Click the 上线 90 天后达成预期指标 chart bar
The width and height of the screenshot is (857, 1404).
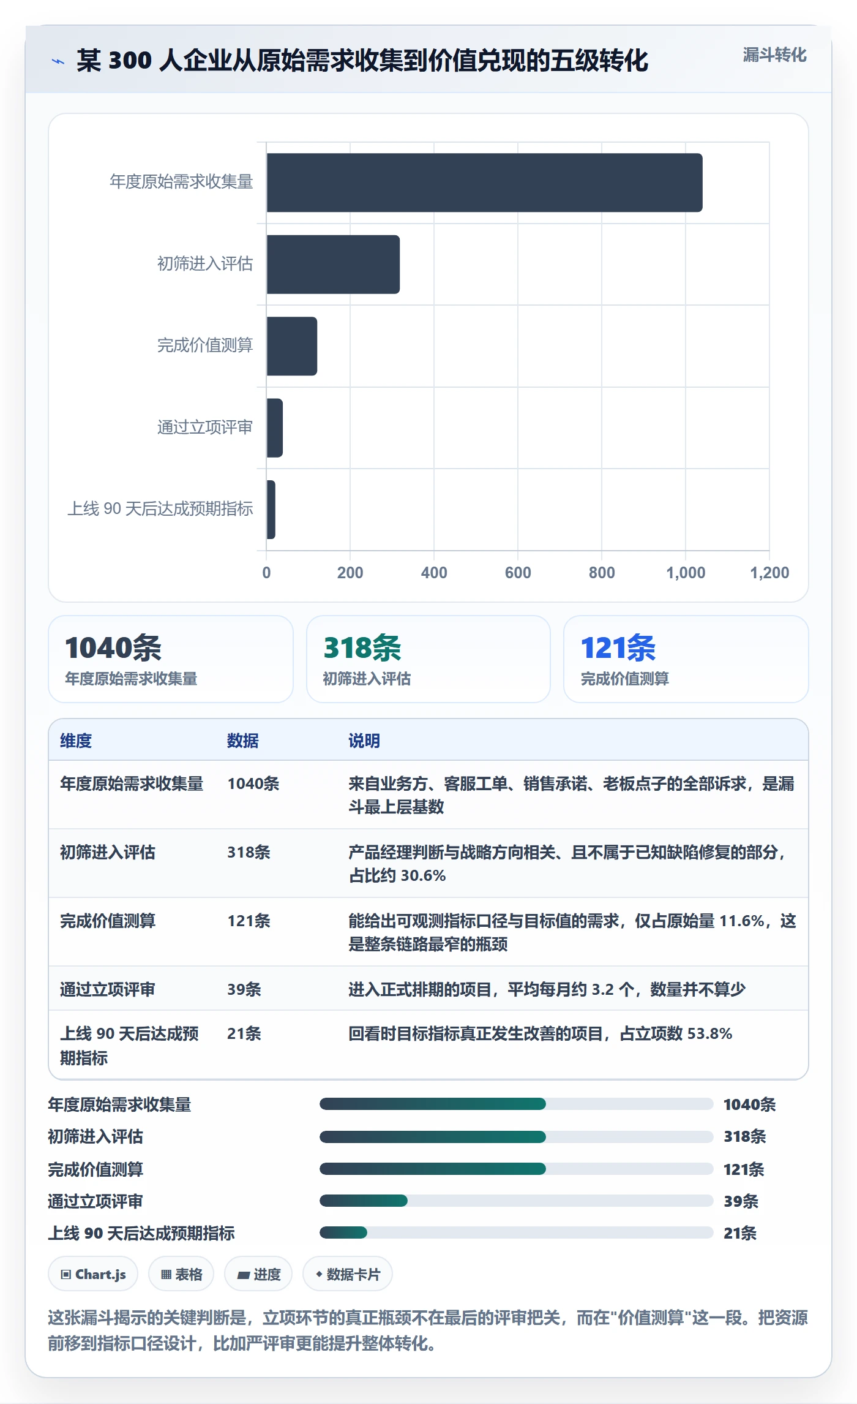(271, 510)
